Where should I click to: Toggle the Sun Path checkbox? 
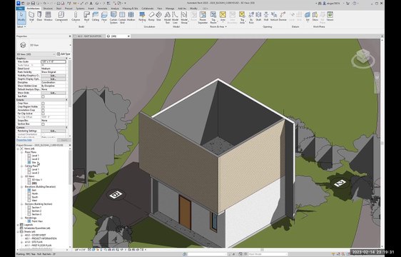43,96
